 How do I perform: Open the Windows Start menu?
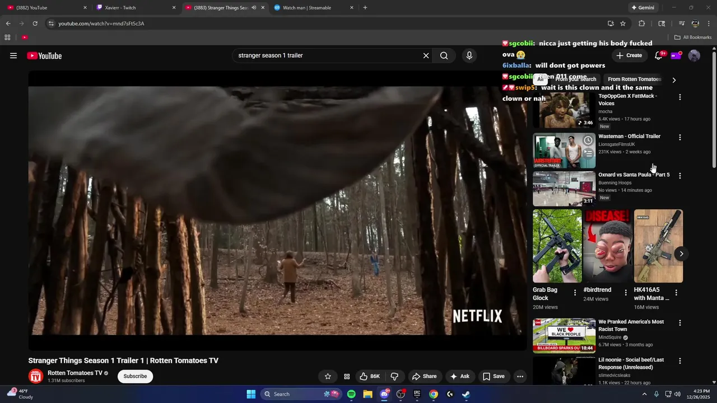(251, 394)
